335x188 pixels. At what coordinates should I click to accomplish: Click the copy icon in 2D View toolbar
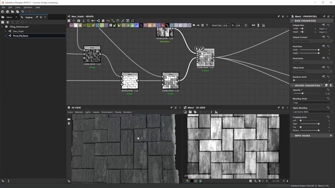click(195, 112)
